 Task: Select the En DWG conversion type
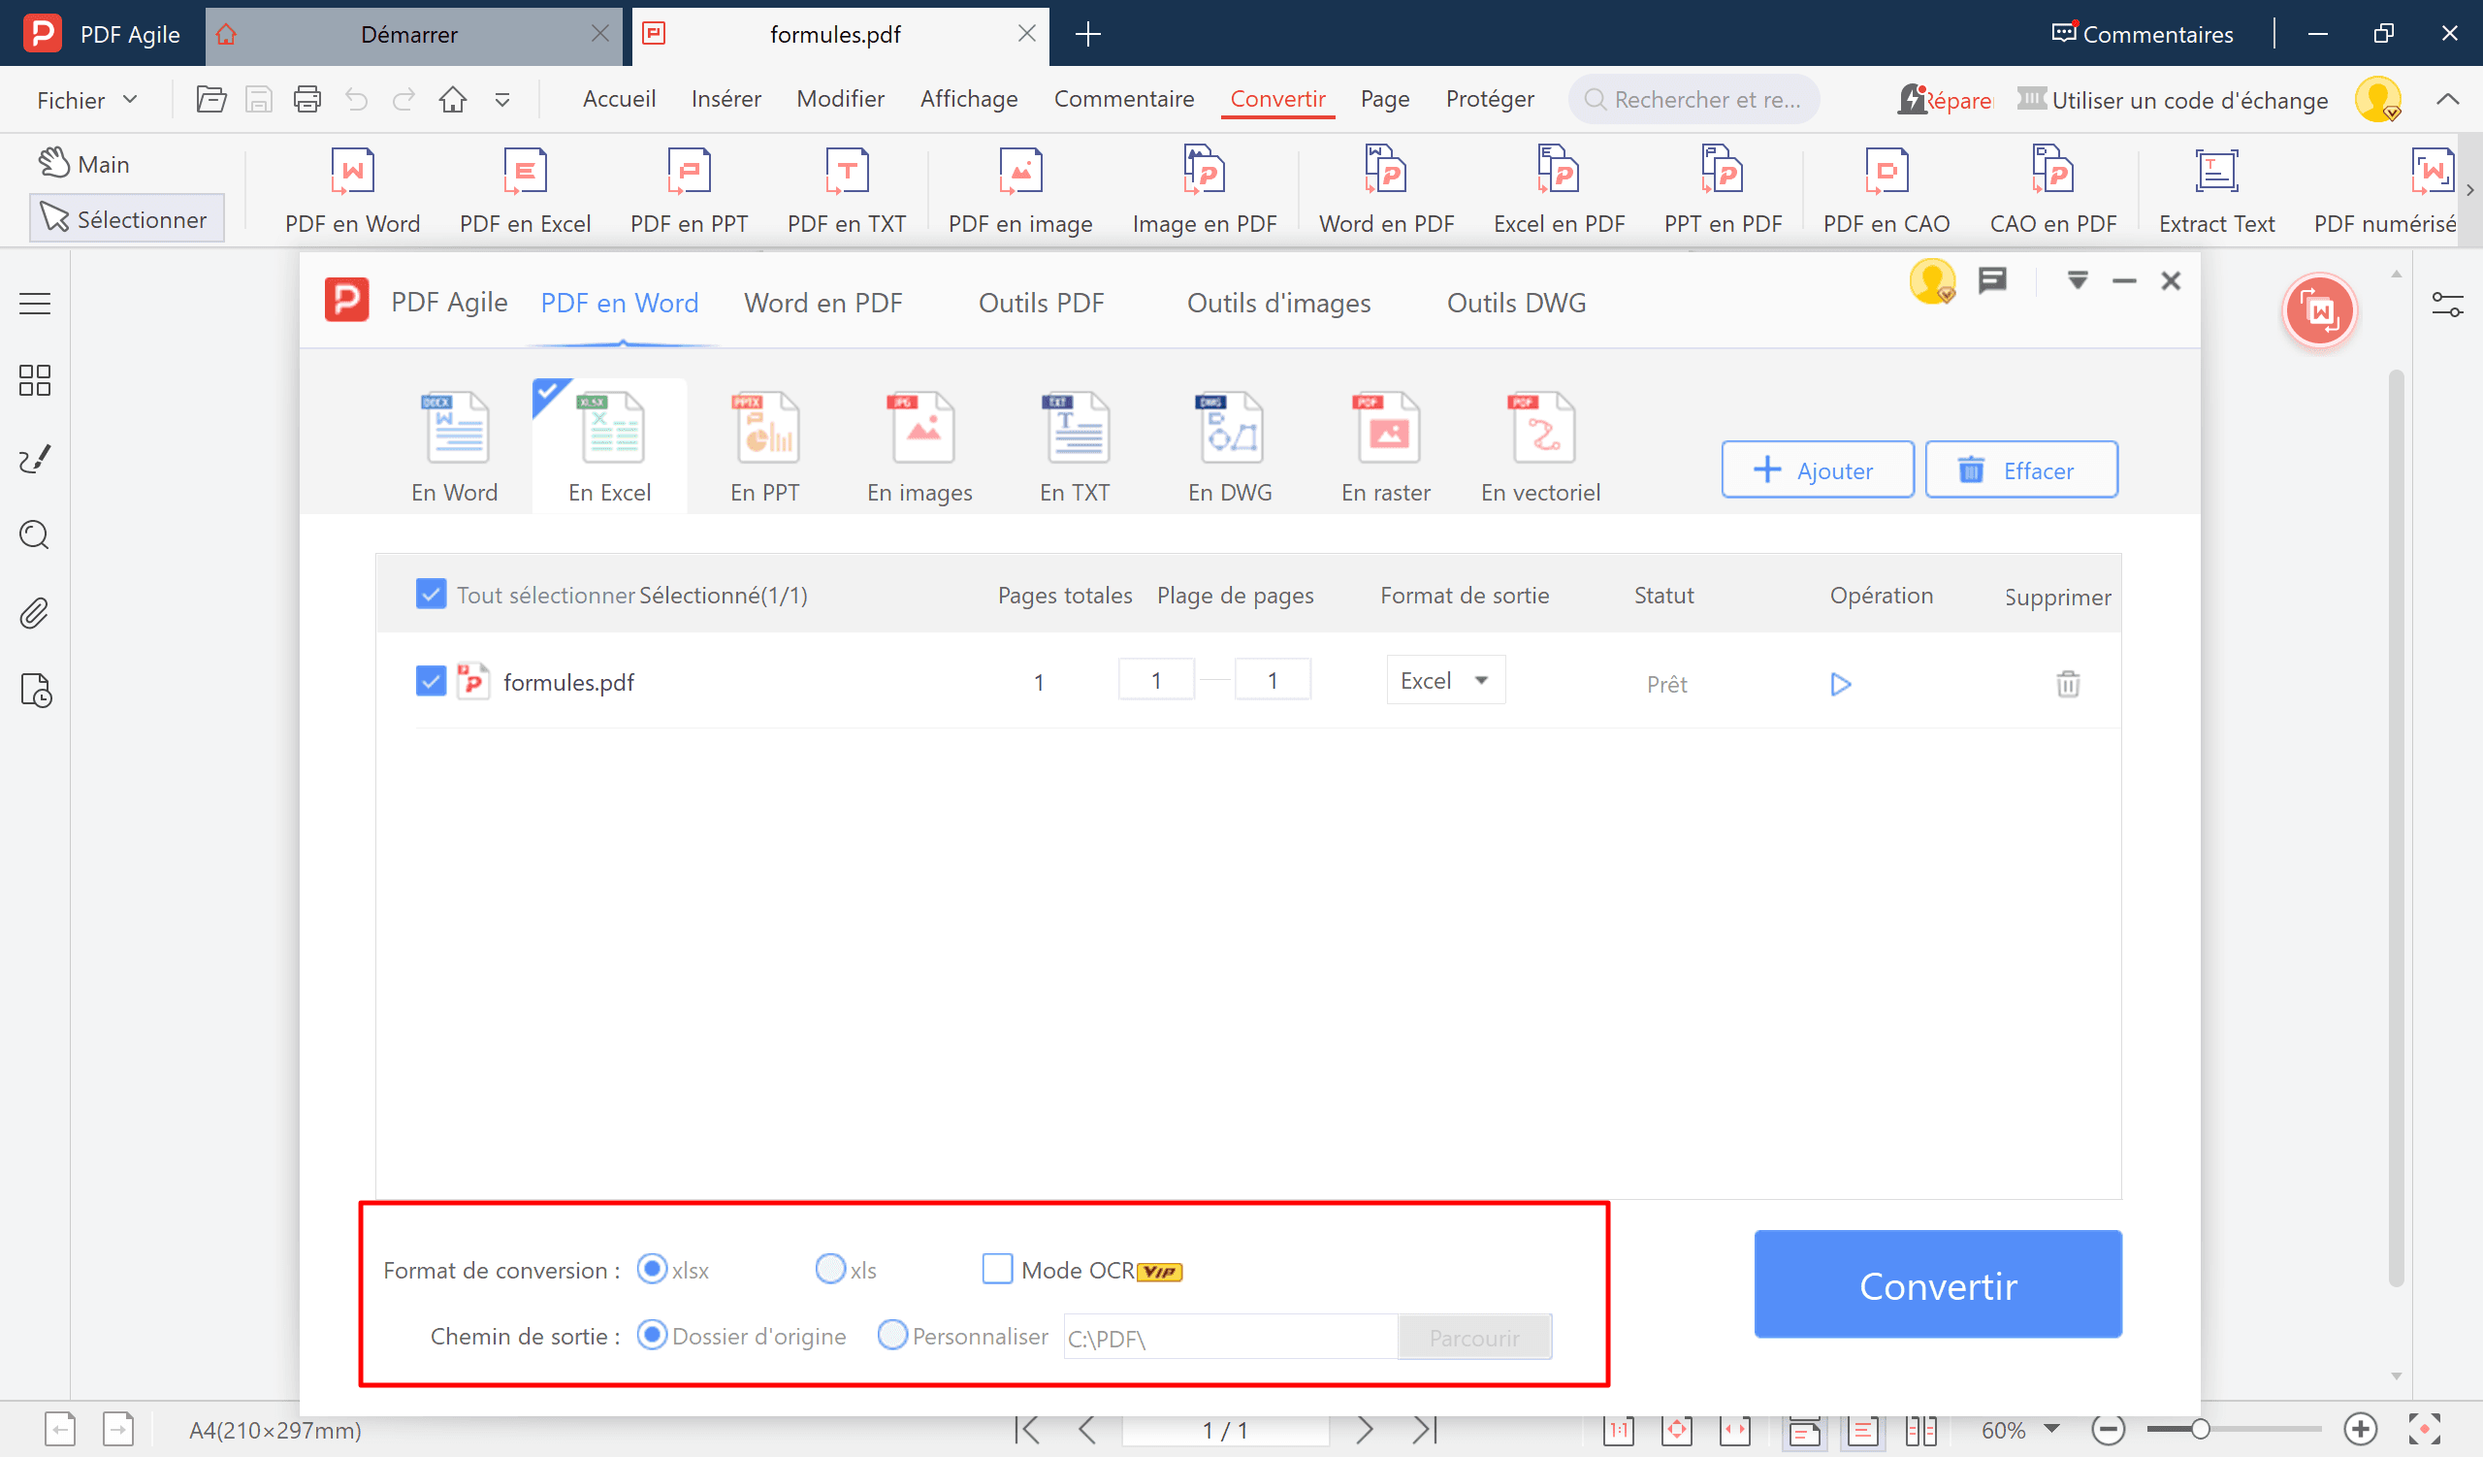[1230, 448]
